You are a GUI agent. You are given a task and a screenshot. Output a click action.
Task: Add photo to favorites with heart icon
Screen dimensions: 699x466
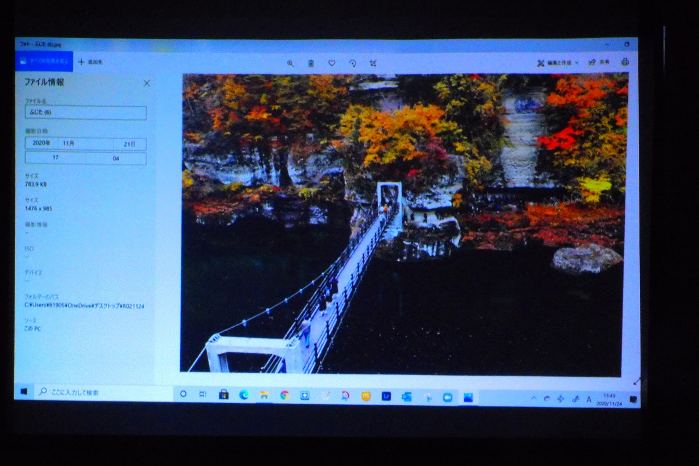(331, 63)
